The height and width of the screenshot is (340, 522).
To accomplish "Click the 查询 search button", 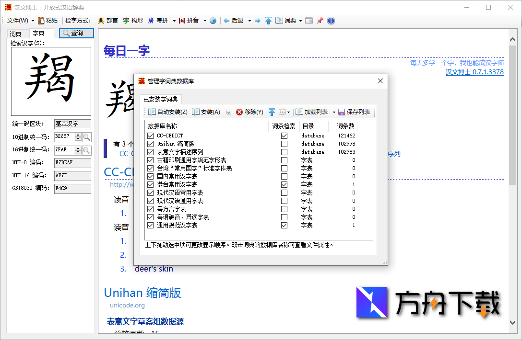I will coord(76,34).
